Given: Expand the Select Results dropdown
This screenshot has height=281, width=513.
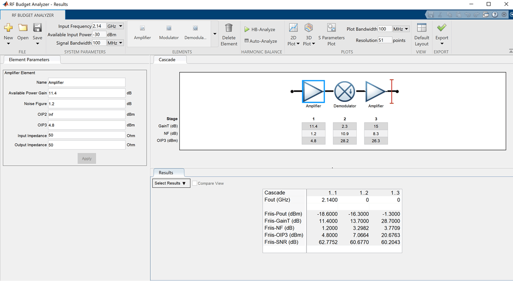Looking at the screenshot, I should tap(171, 183).
